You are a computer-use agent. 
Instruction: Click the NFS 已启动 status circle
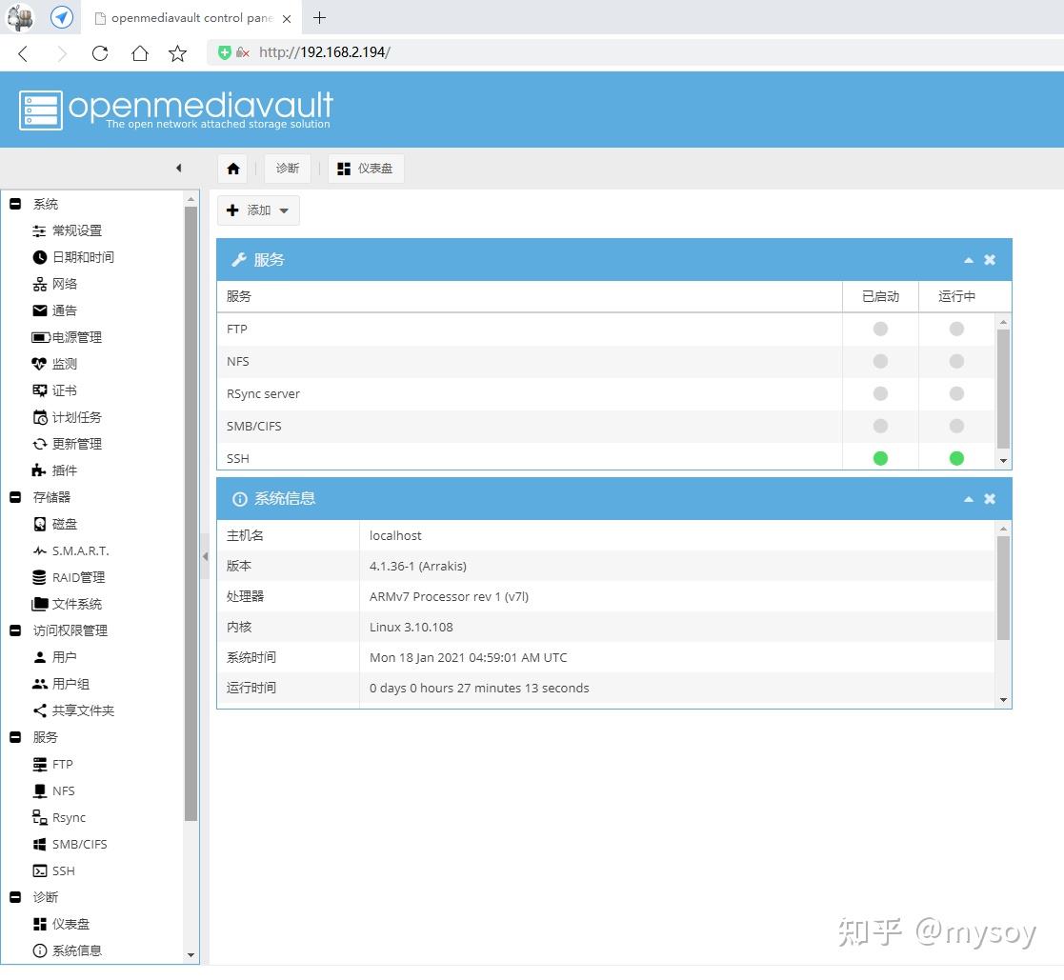coord(879,361)
